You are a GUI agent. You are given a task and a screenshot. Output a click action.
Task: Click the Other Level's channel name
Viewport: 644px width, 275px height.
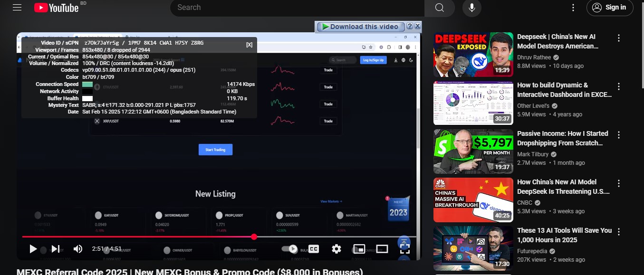coord(533,106)
